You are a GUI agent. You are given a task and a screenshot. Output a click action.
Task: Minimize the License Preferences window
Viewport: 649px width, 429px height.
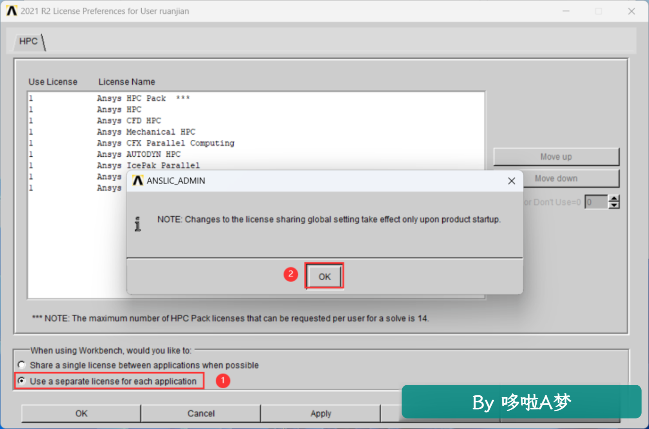pyautogui.click(x=566, y=11)
